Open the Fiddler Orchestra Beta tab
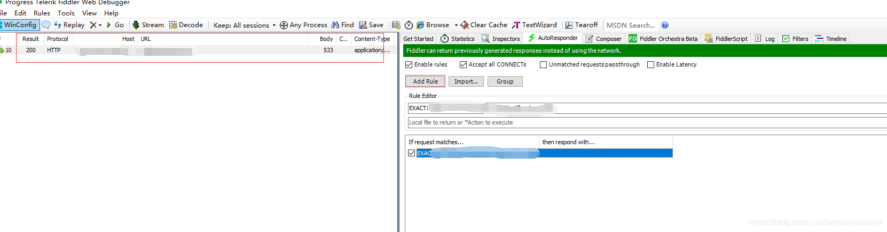 pos(663,38)
